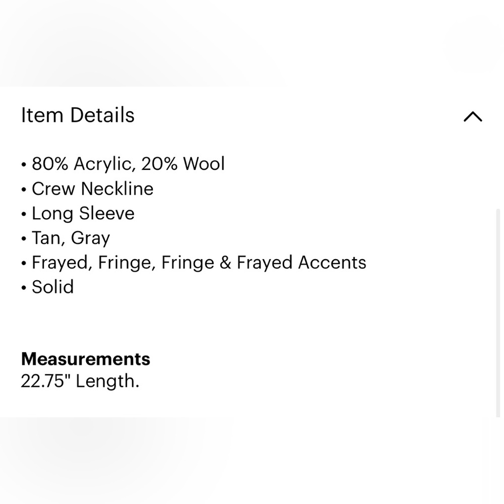The image size is (504, 504).
Task: Click the bullet before Tan, Gray
Action: tap(24, 239)
